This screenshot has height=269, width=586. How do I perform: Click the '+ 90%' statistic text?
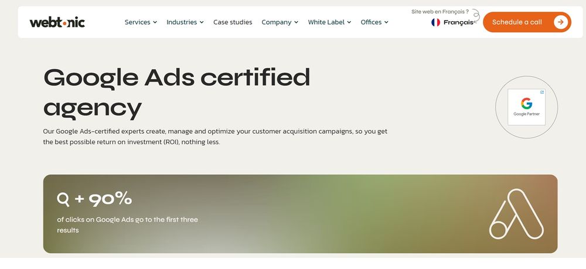103,199
